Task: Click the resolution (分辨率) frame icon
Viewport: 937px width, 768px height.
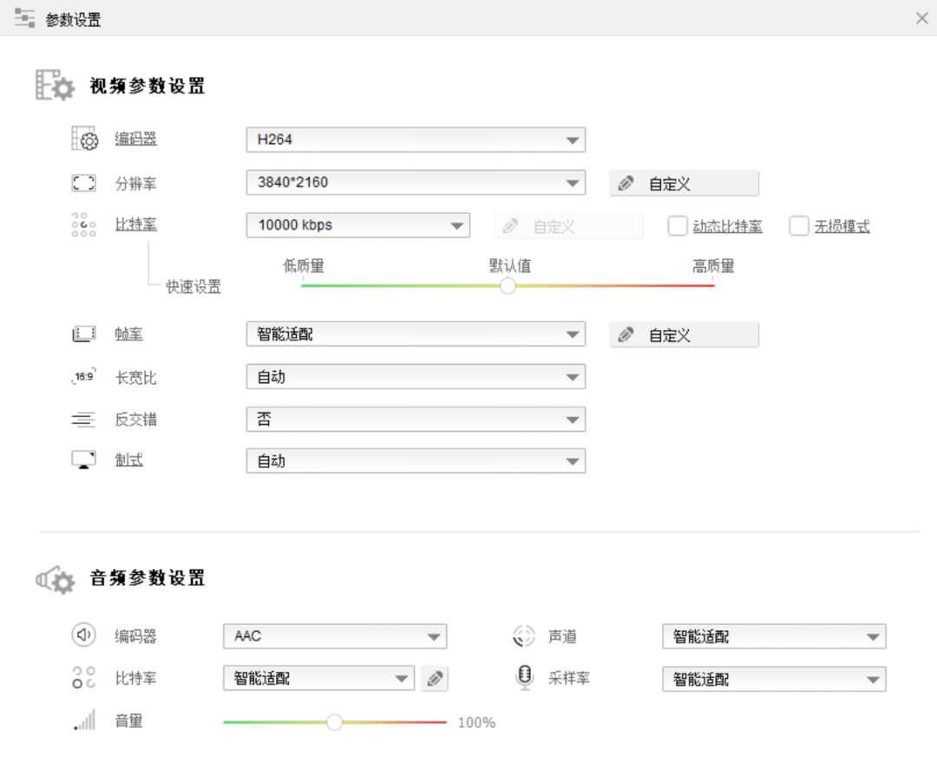Action: [83, 183]
